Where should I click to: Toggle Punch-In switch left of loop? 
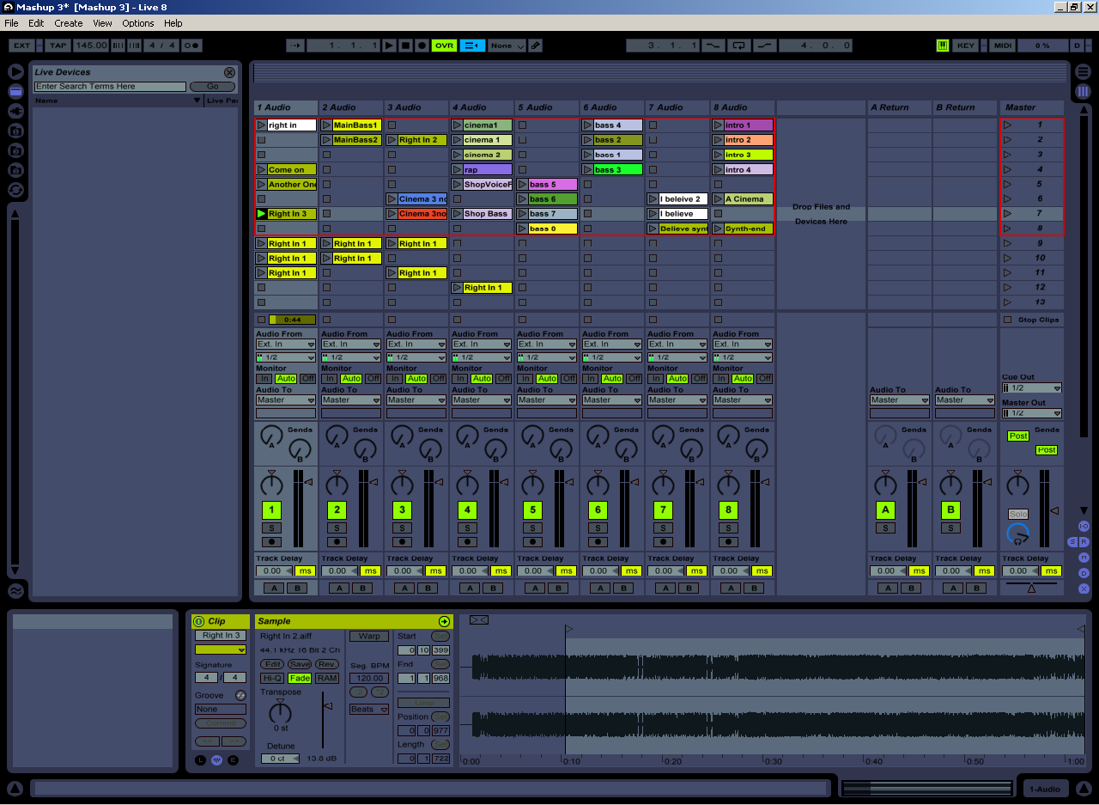[x=713, y=46]
